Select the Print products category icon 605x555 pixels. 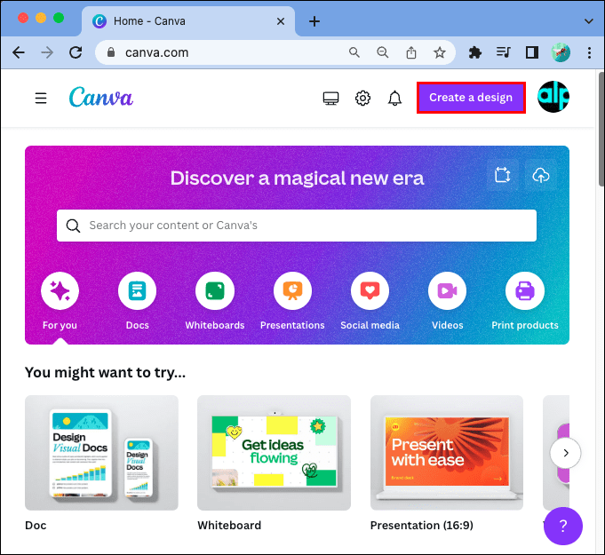point(525,290)
